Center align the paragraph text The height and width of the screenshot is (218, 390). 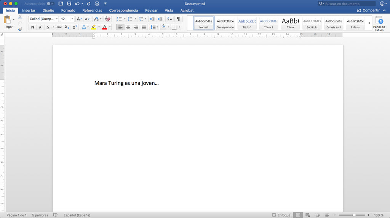coord(128,27)
